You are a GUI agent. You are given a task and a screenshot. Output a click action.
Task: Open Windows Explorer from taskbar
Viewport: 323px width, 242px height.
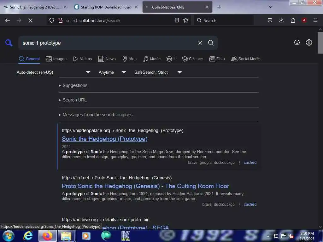(66, 236)
